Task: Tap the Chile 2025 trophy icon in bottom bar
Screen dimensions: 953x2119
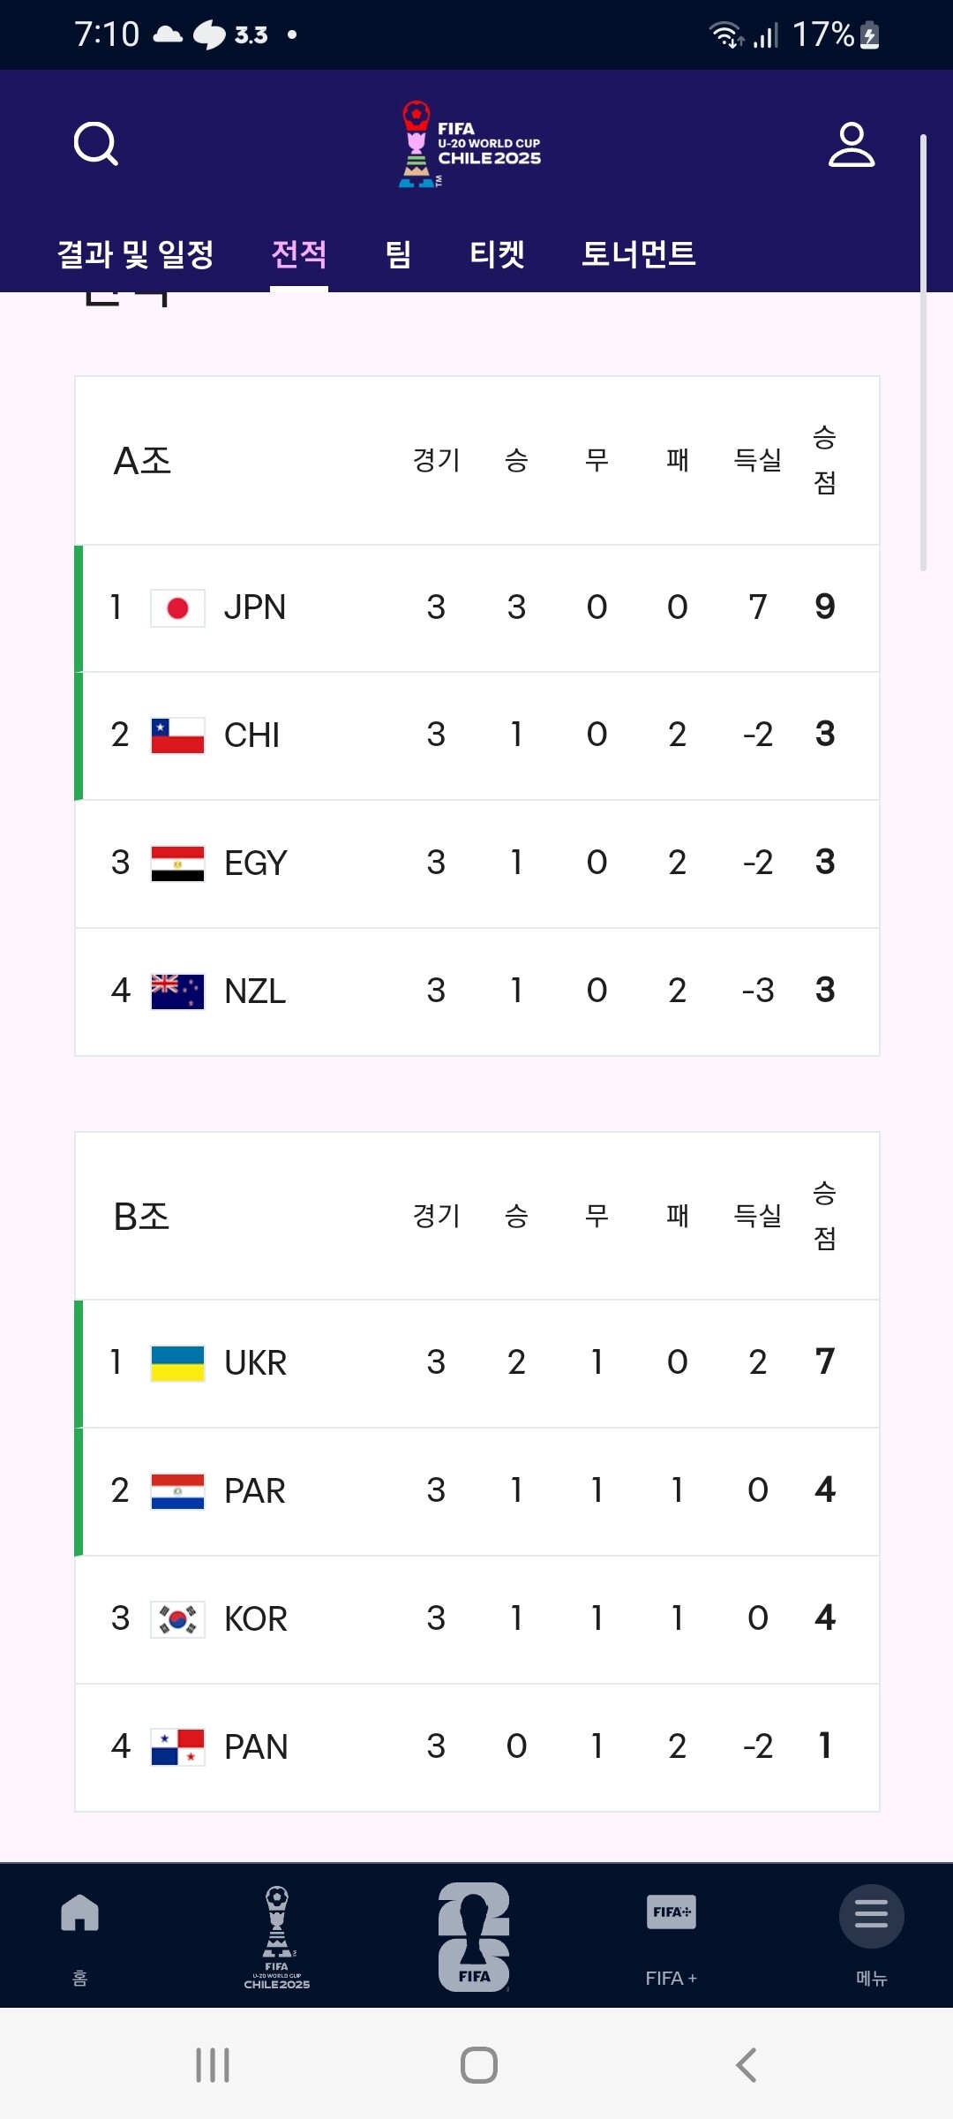Action: tap(277, 1937)
